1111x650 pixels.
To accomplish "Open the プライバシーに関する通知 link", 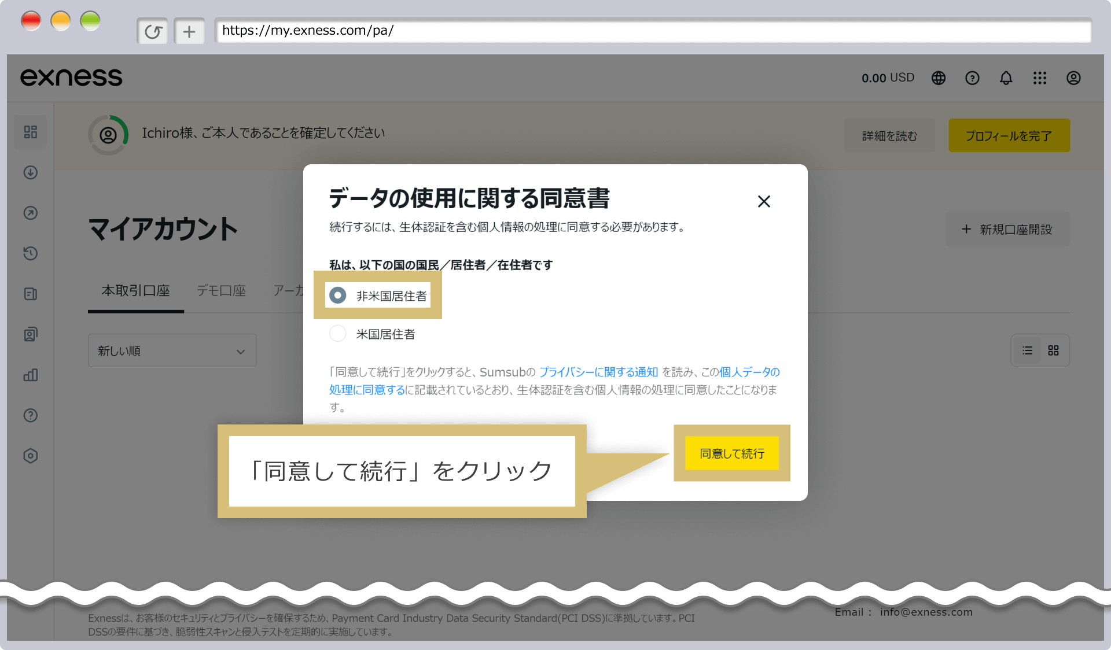I will click(598, 372).
